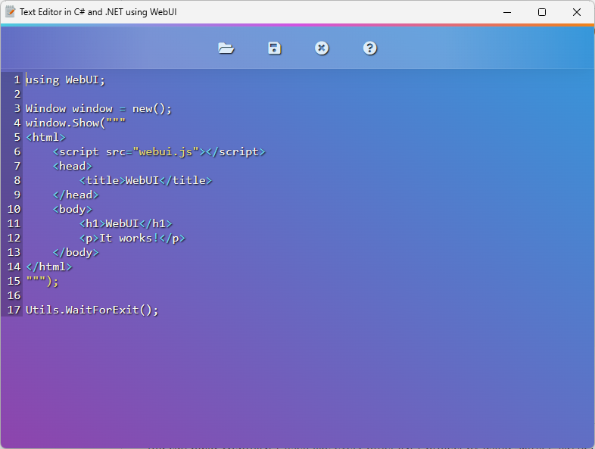Click the circular X close-file icon
The height and width of the screenshot is (449, 595).
click(322, 48)
